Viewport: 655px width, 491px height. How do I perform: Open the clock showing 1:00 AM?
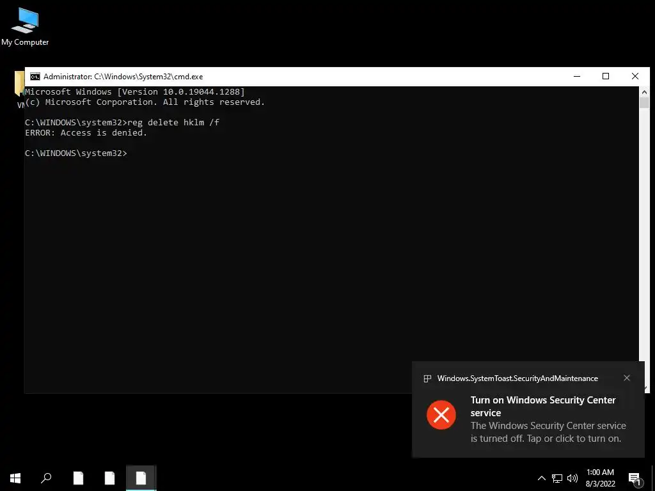pos(600,478)
